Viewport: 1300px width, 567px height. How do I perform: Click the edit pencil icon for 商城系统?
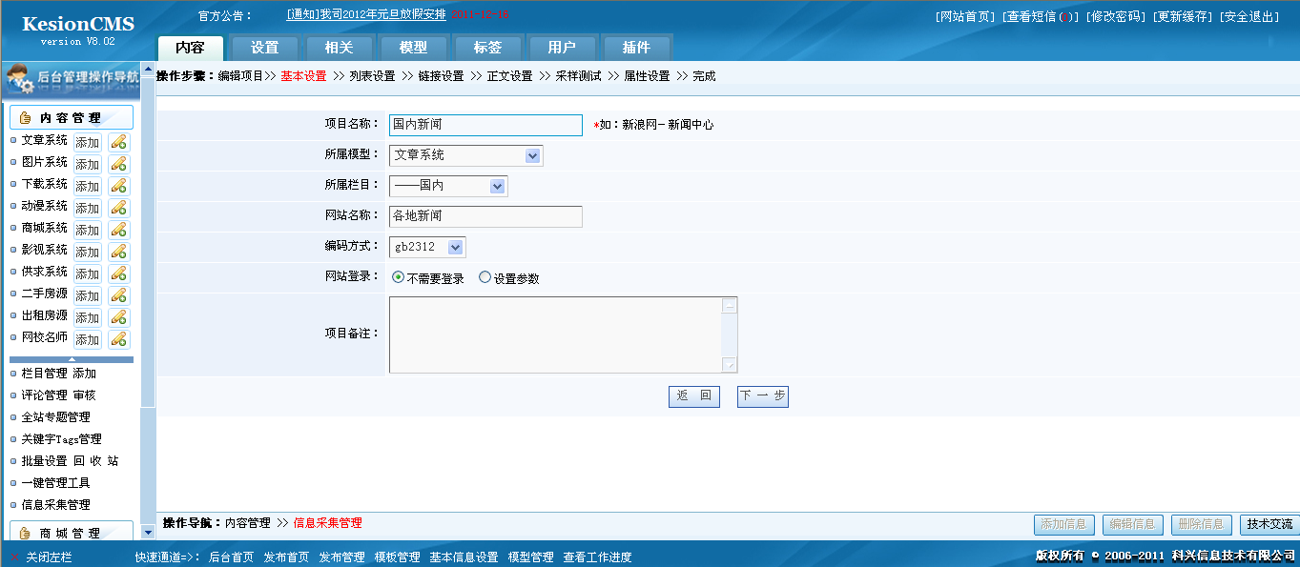tap(119, 230)
